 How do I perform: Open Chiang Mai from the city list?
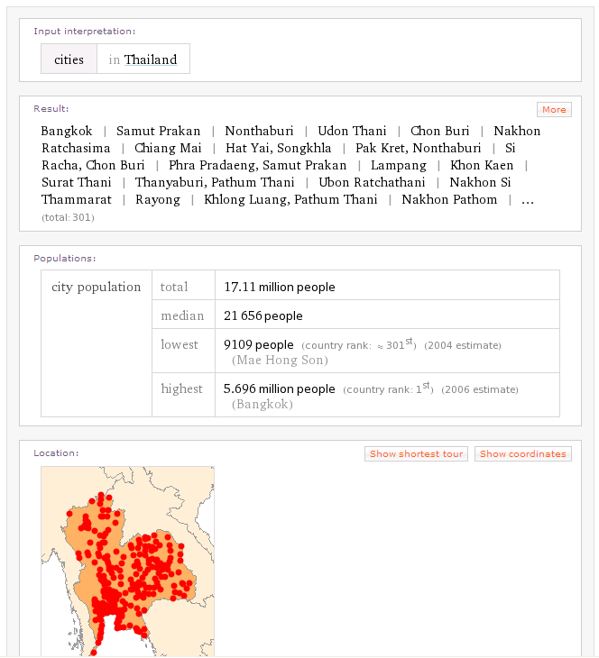click(x=168, y=148)
